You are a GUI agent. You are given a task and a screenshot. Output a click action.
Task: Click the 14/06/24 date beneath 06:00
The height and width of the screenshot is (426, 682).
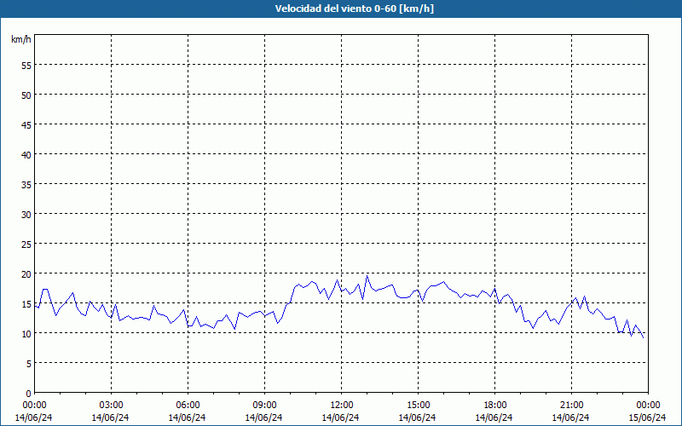187,417
